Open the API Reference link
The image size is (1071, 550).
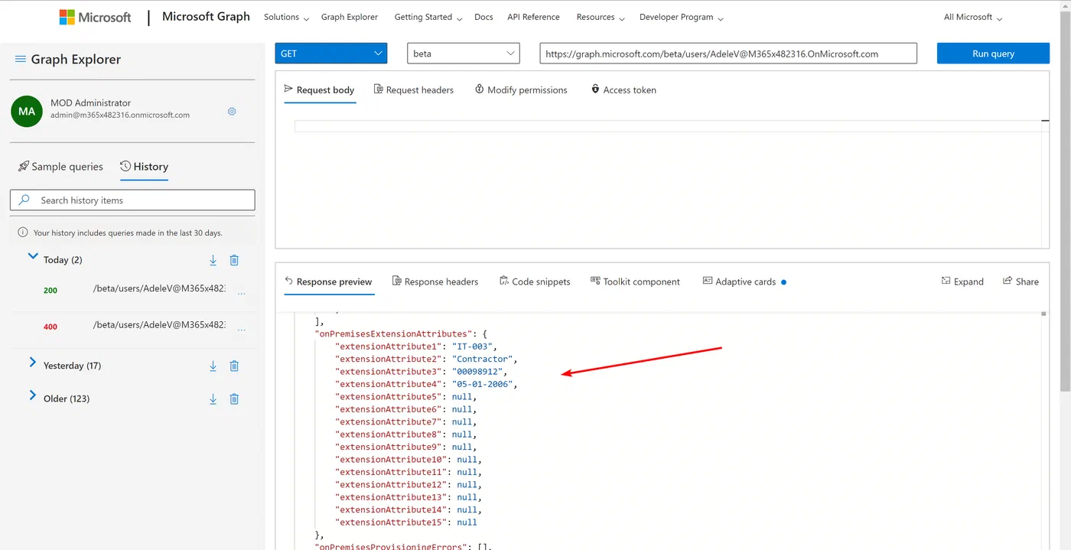[x=533, y=17]
